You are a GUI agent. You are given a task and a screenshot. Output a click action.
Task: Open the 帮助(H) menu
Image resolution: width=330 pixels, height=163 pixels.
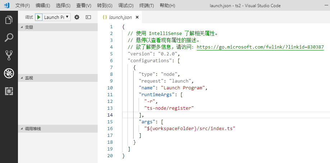coord(167,6)
